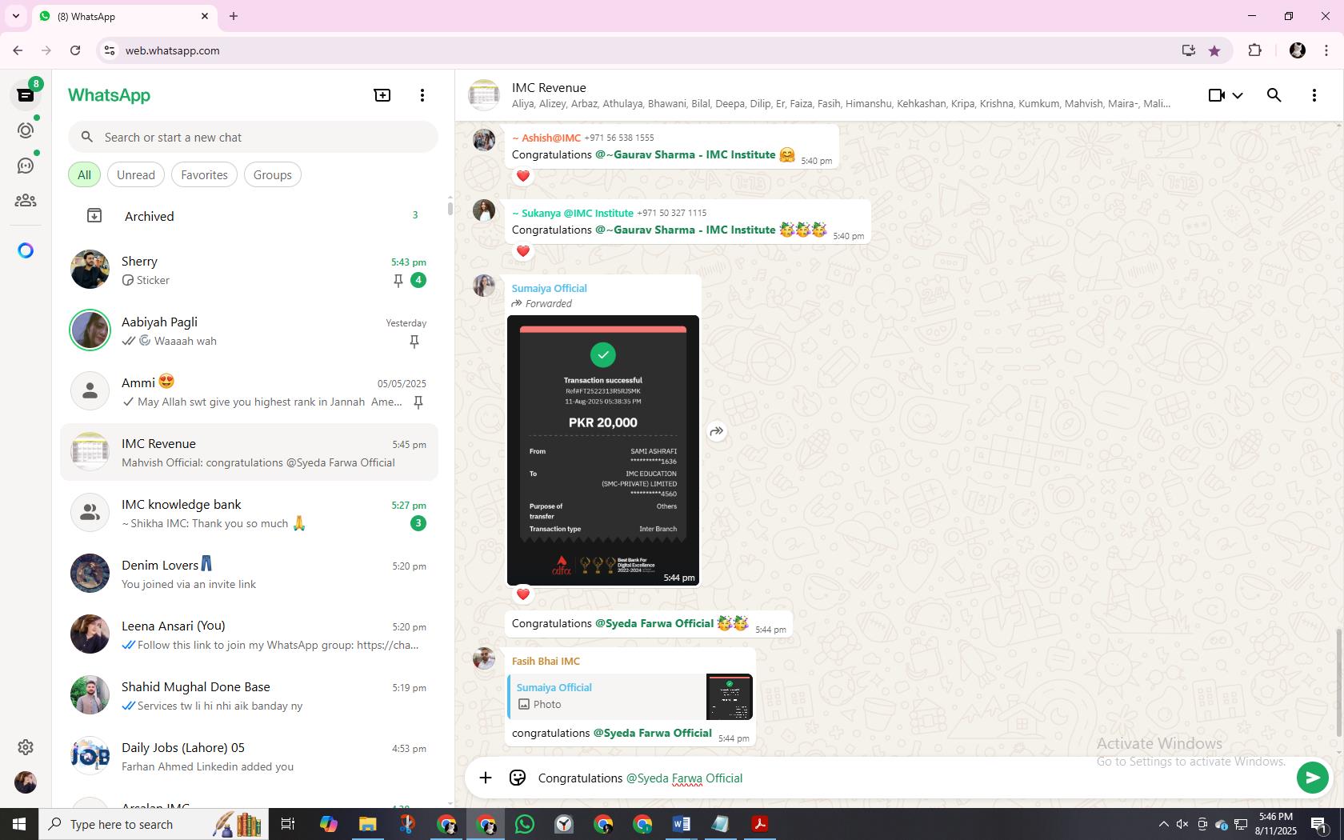Open the Denim Lovers chat
1344x840 pixels.
click(x=250, y=574)
